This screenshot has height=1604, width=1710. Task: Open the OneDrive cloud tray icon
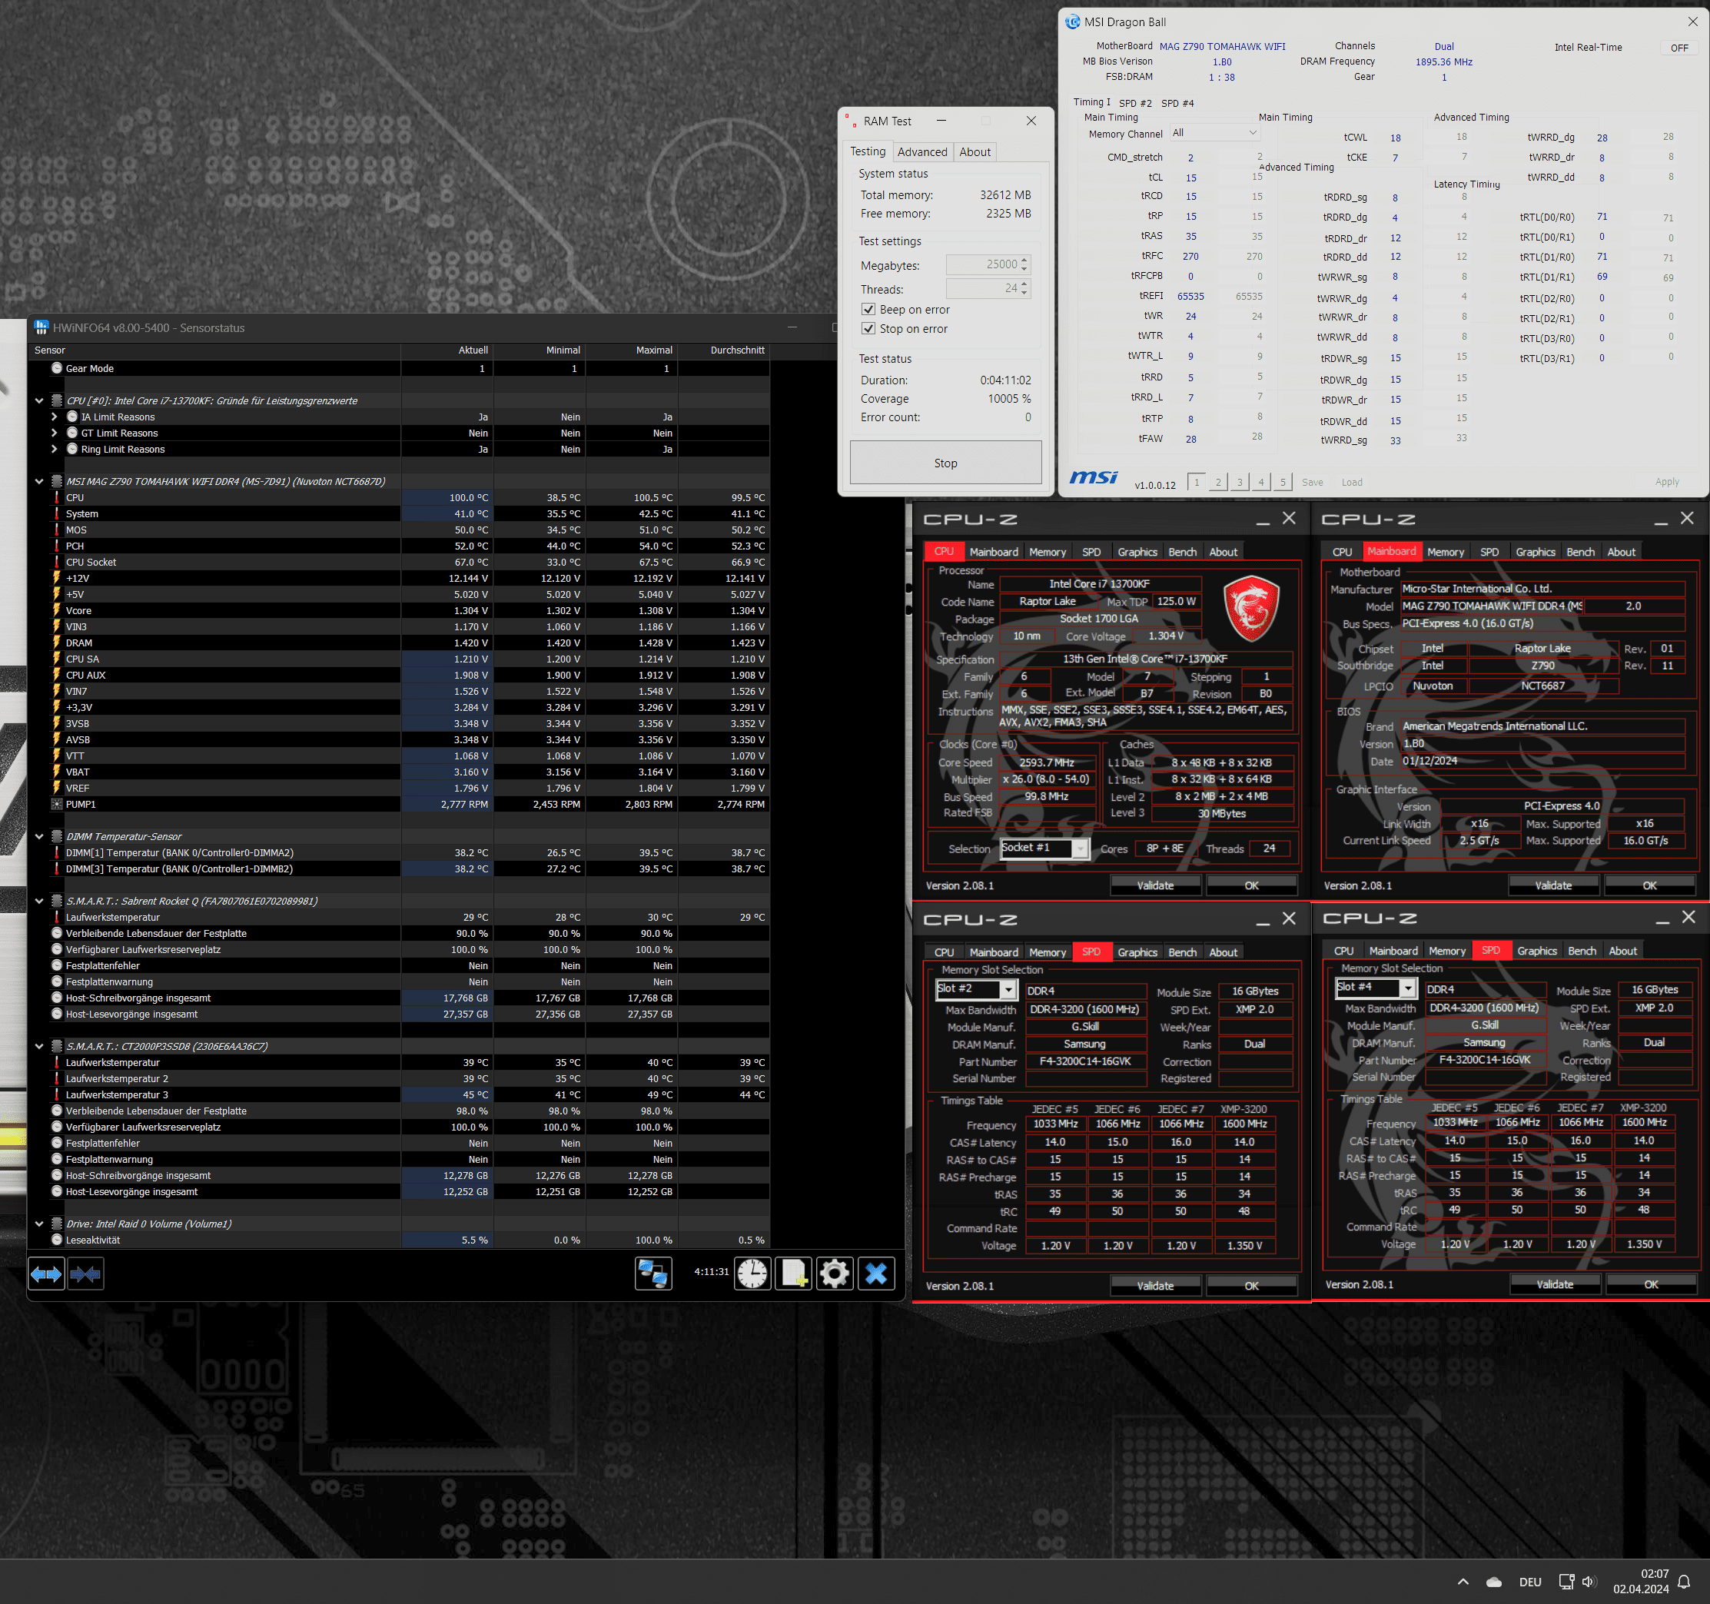tap(1494, 1582)
